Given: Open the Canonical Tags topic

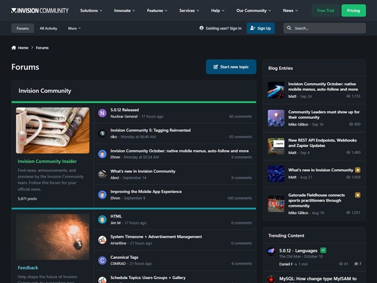Looking at the screenshot, I should (124, 257).
